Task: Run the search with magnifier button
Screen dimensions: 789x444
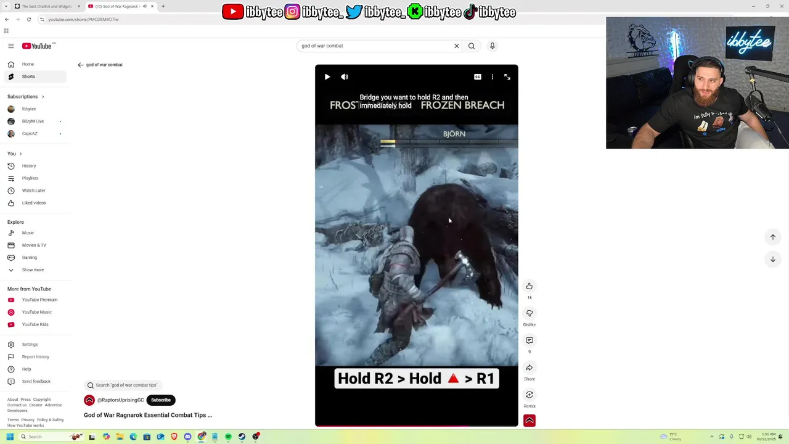Action: pyautogui.click(x=472, y=46)
